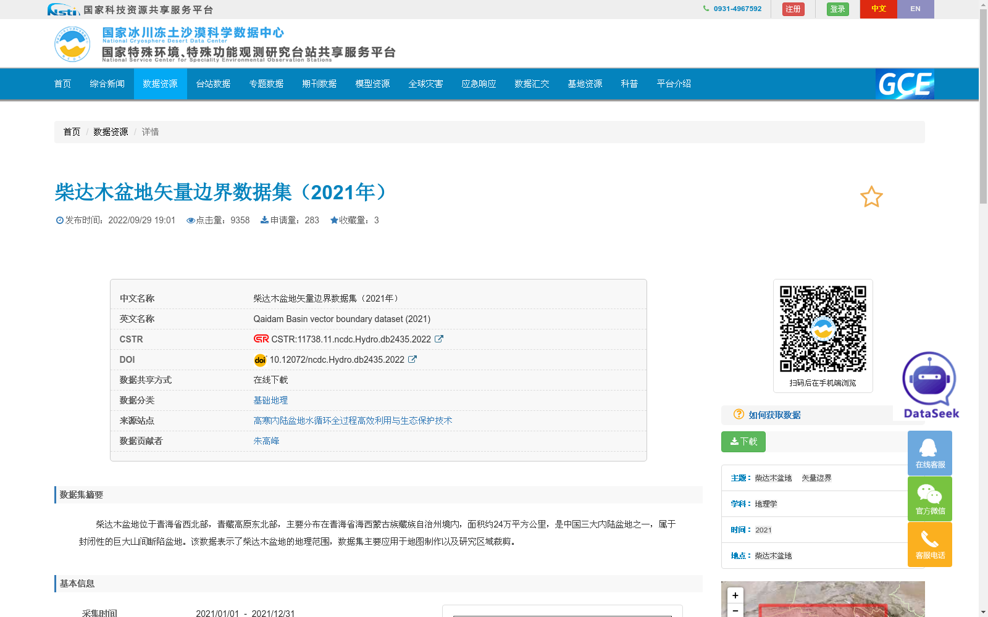Open contributor link 朱高峰
The height and width of the screenshot is (617, 988).
(266, 441)
